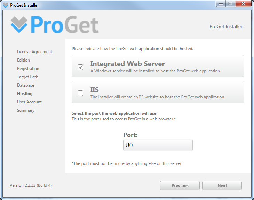254x200 pixels.
Task: Select the User Account step
Action: [x=29, y=102]
